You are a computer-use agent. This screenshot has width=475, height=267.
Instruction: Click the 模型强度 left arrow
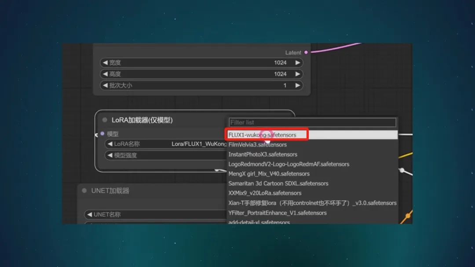click(110, 155)
